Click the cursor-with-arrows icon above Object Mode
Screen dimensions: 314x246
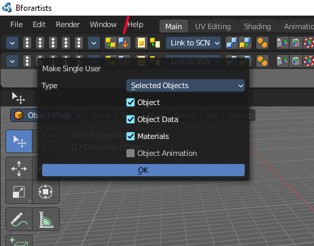tap(18, 98)
